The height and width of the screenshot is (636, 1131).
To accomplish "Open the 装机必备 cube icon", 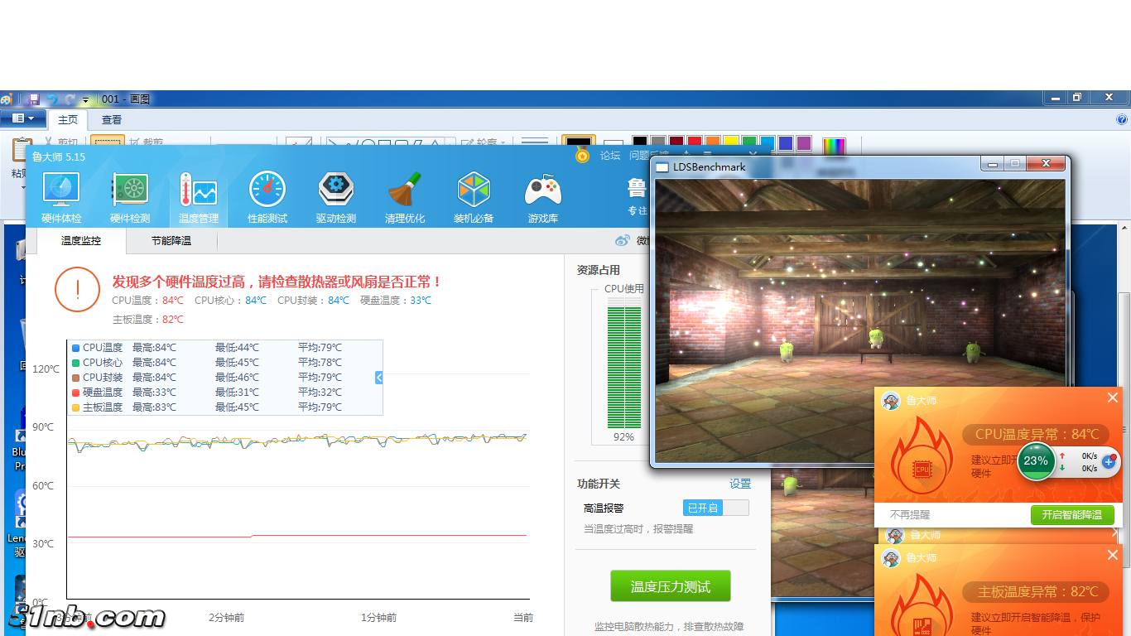I will (x=474, y=197).
